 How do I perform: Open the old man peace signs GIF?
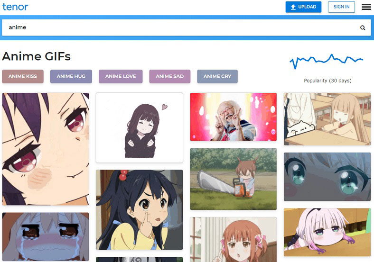tap(233, 117)
